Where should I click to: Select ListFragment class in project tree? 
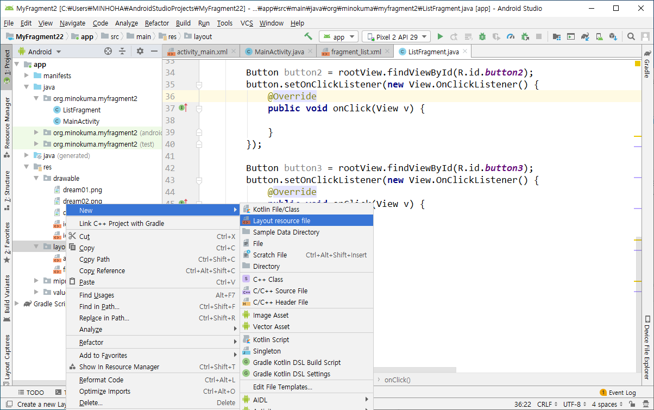(81, 110)
